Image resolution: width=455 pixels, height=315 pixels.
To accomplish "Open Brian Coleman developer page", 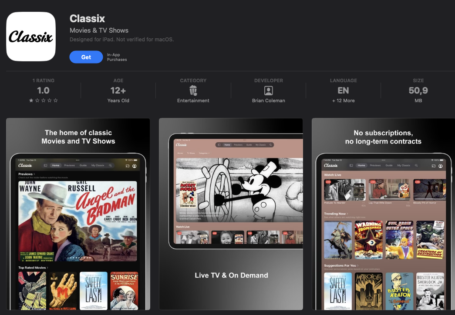I will 268,101.
